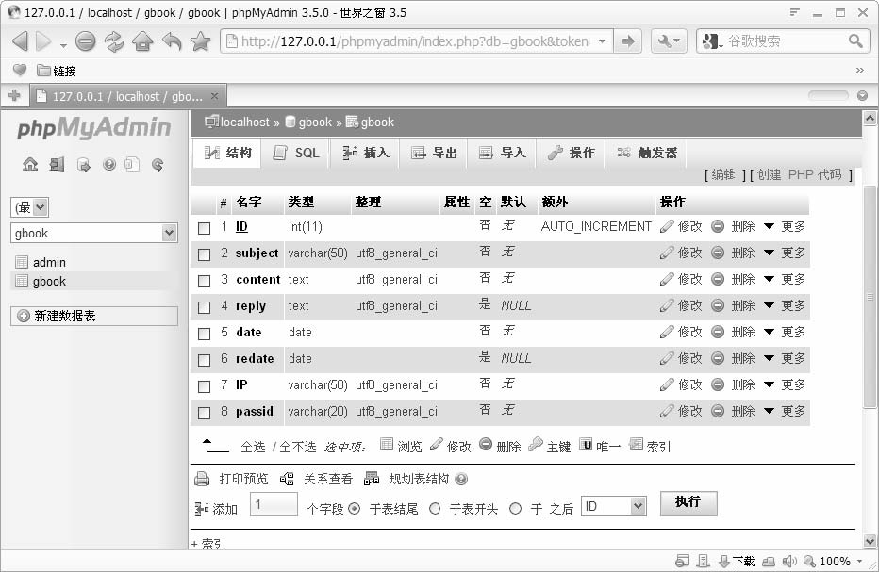Open the recent tables (最 dropdown
This screenshot has width=879, height=572.
click(30, 207)
